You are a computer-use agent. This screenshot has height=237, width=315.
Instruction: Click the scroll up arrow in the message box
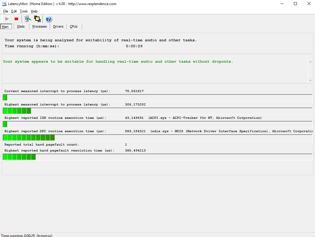[x=310, y=62]
